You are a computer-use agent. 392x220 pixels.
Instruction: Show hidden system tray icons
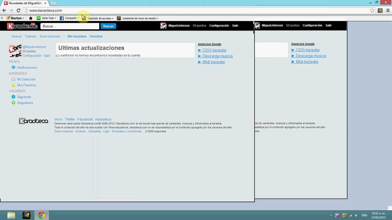[x=331, y=215]
